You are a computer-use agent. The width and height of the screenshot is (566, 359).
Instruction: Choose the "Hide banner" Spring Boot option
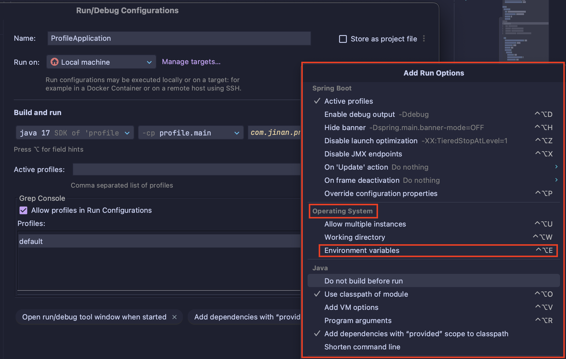[345, 127]
